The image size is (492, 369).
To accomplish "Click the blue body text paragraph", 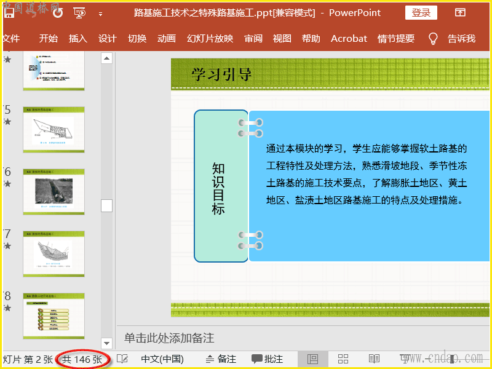I will (367, 174).
